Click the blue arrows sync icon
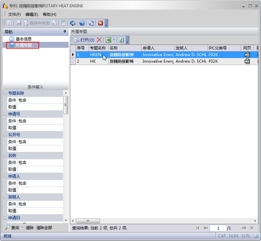261x241 pixels. click(91, 23)
